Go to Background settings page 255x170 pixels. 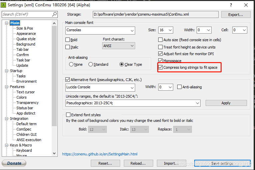(x=26, y=44)
